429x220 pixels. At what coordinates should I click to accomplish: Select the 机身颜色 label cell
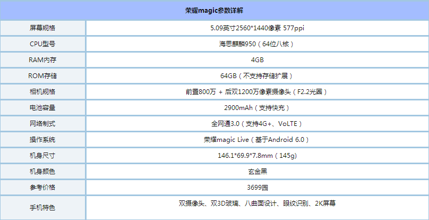pos(42,171)
